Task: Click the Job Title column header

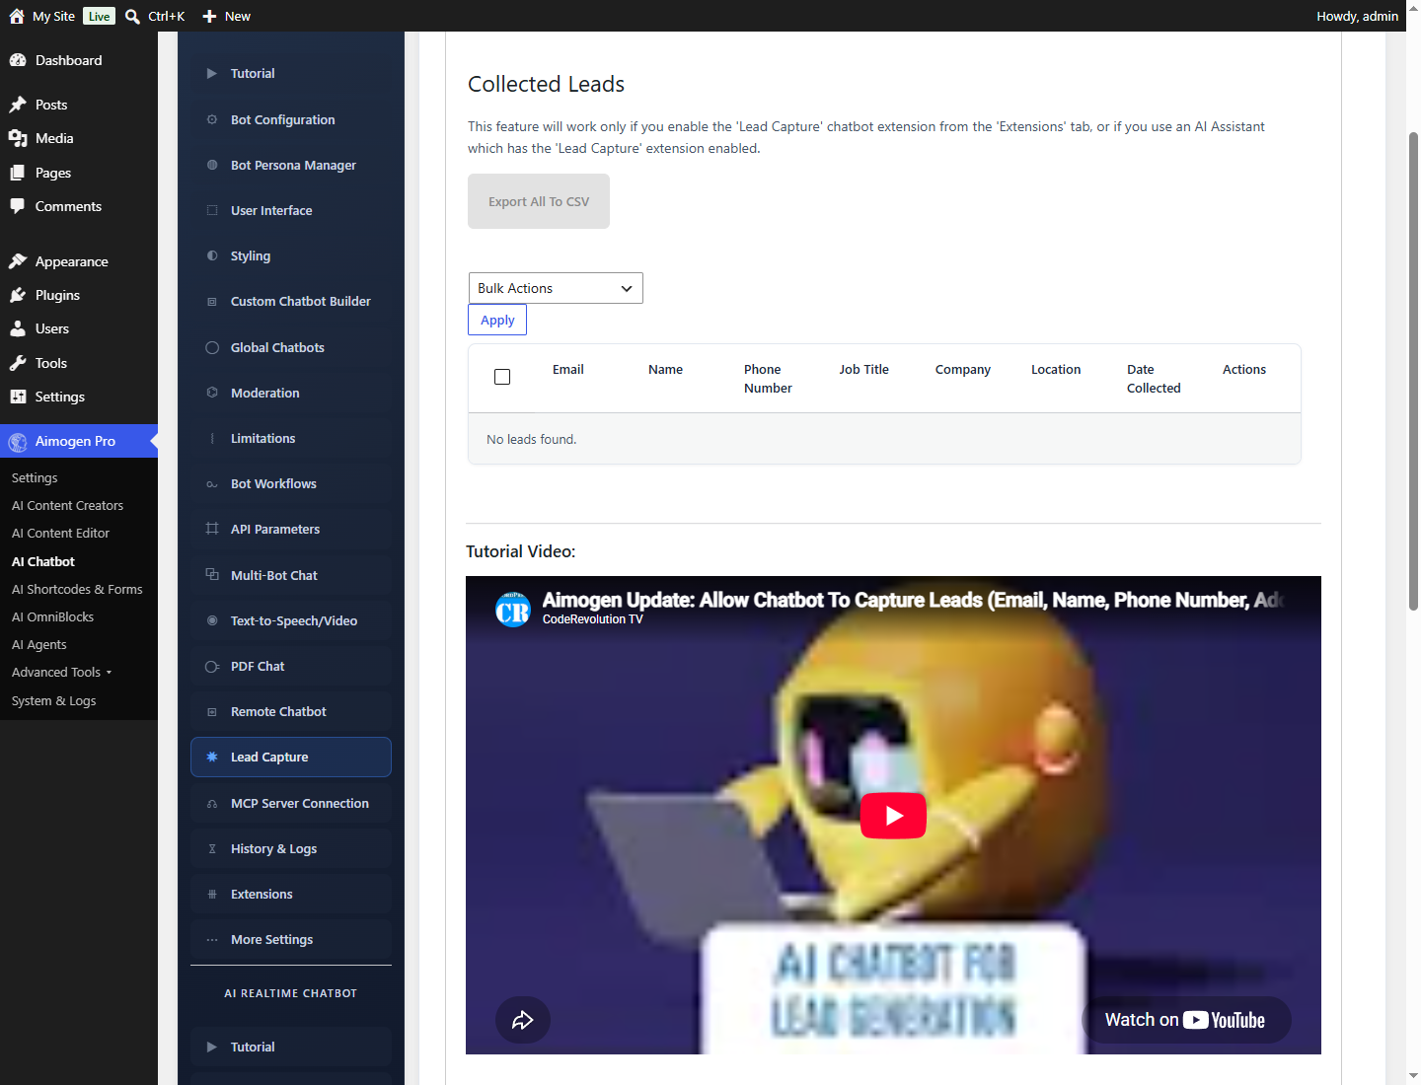Action: coord(864,370)
